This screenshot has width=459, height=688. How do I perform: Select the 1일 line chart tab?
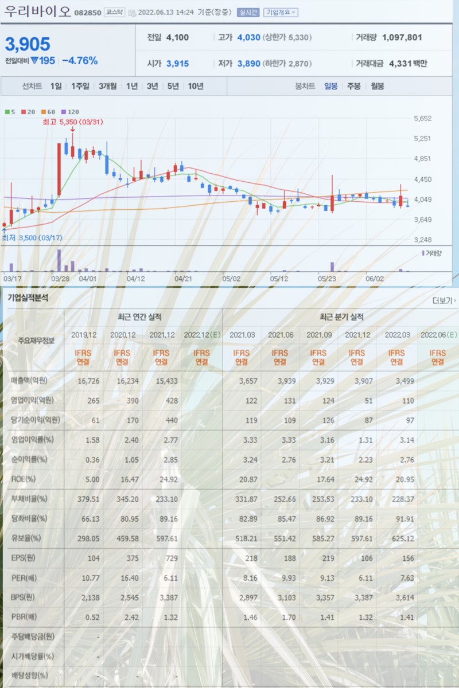point(56,86)
